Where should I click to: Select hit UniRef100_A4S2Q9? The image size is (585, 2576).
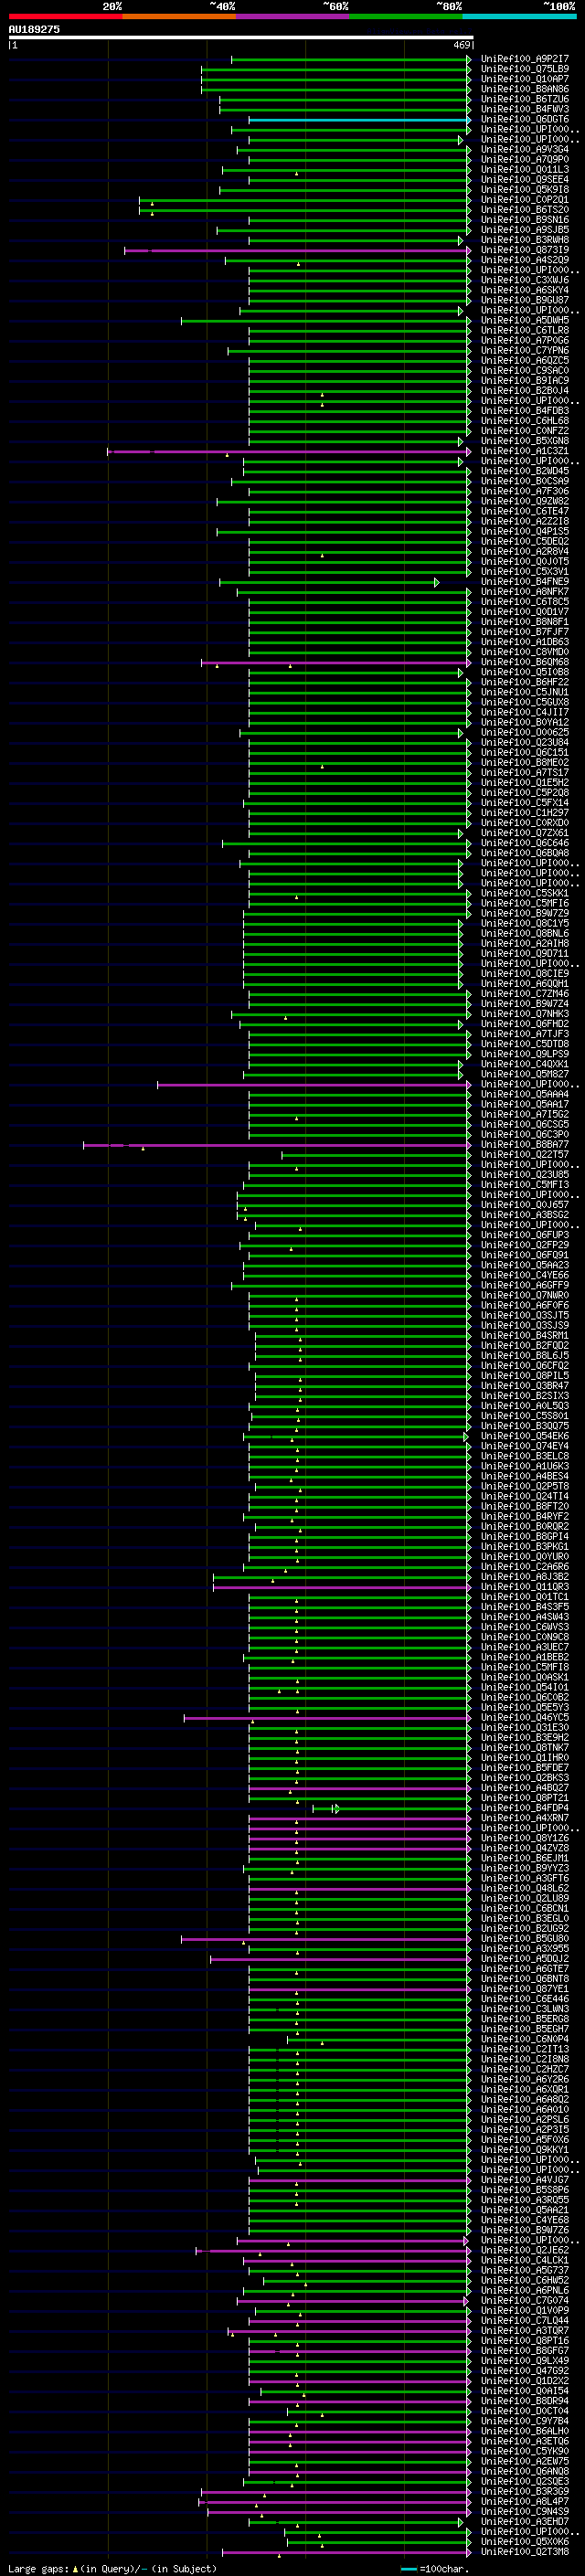tap(525, 260)
